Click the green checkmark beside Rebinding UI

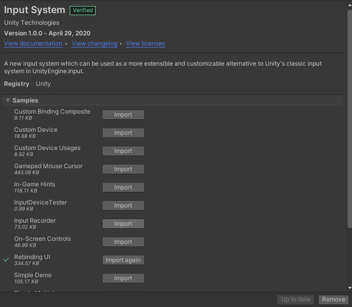pyautogui.click(x=6, y=260)
